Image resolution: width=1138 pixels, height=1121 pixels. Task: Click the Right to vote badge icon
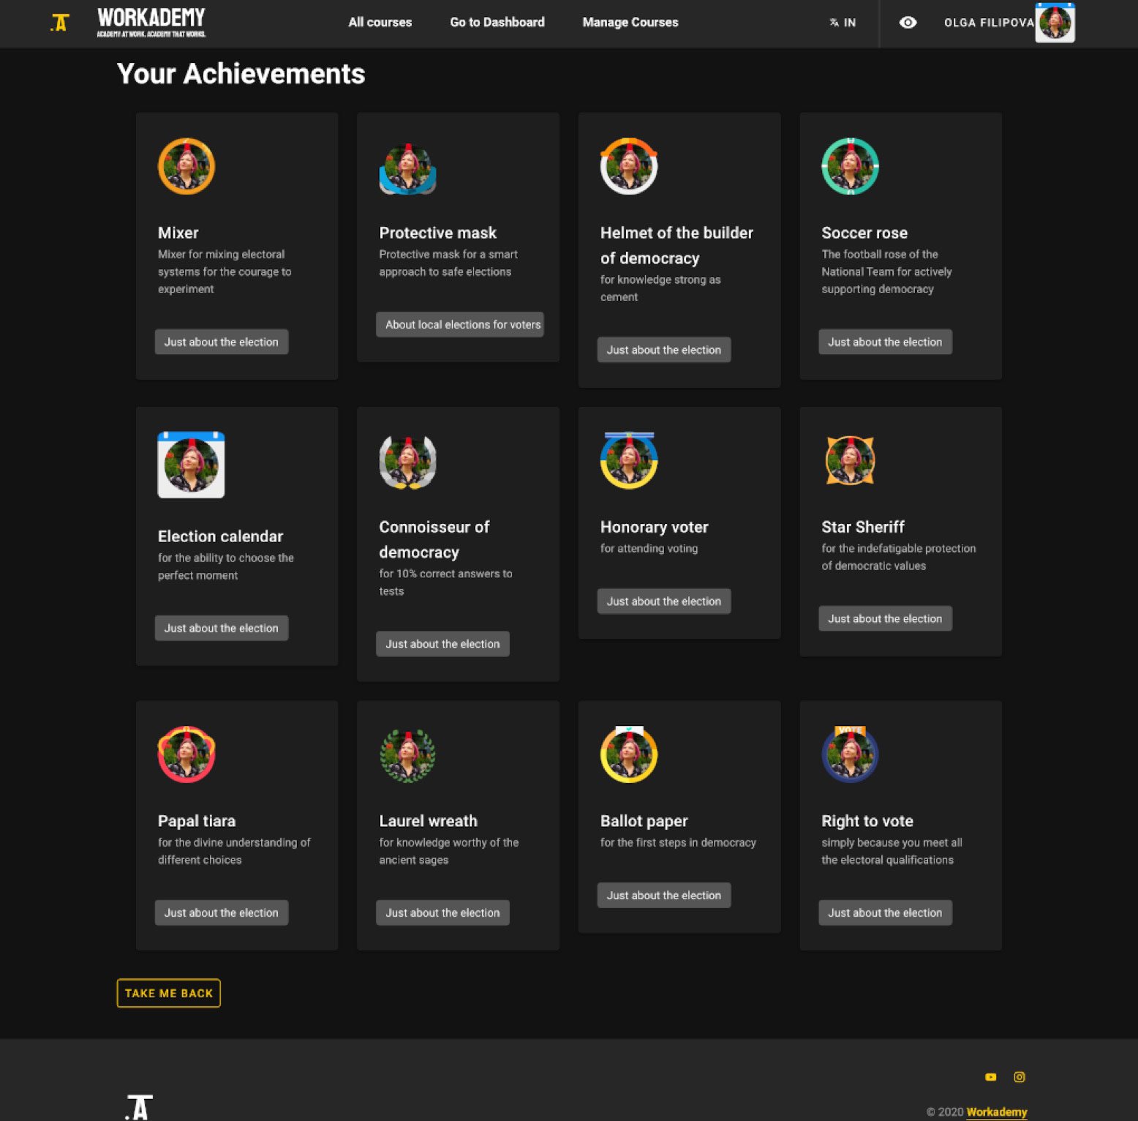point(850,754)
